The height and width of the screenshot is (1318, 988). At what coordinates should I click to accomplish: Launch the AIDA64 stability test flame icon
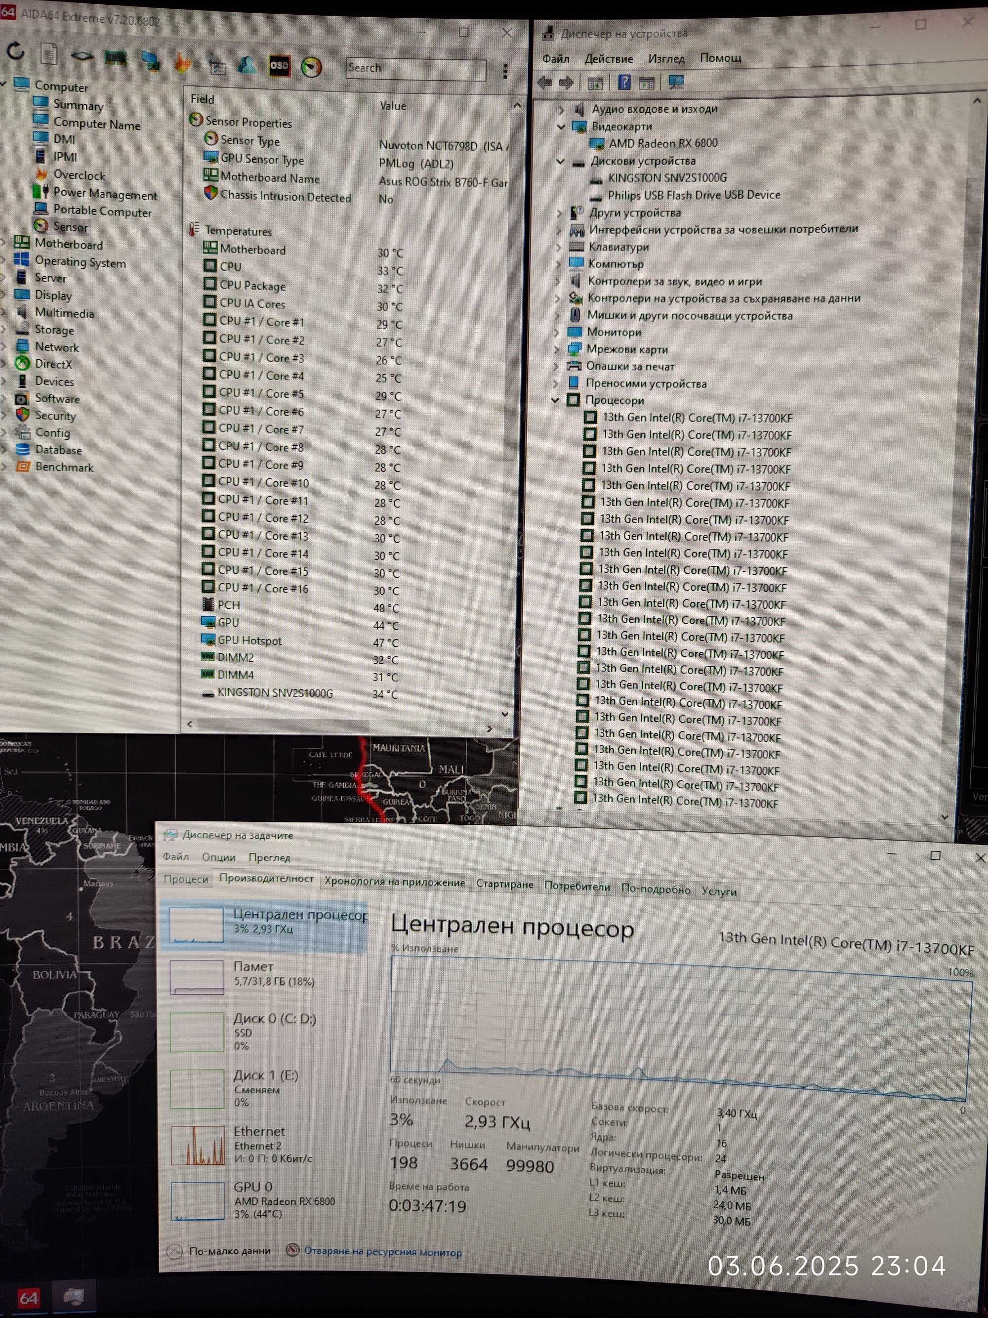click(183, 62)
